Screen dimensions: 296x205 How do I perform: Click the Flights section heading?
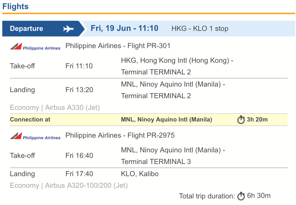pyautogui.click(x=15, y=7)
